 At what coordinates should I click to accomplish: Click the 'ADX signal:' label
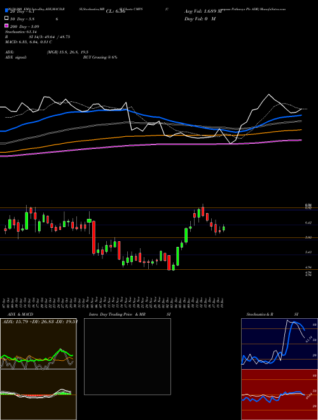pos(16,57)
